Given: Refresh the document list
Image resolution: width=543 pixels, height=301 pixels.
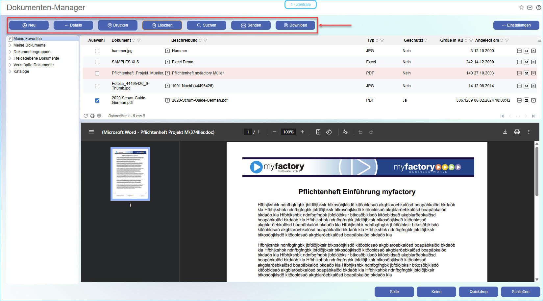Looking at the screenshot, I should tap(86, 116).
